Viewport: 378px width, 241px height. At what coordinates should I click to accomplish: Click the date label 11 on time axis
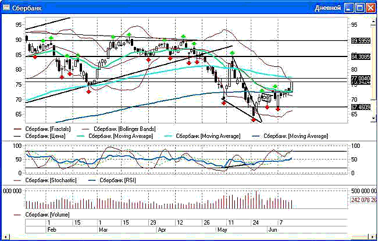coord(231,222)
